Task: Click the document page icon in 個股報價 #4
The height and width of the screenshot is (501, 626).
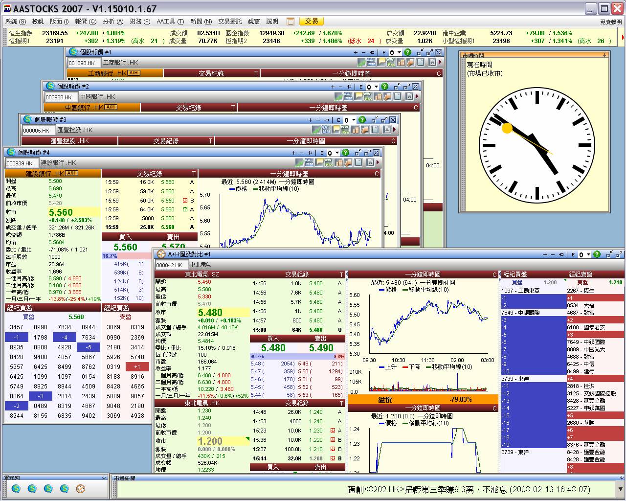Action: pos(358,162)
